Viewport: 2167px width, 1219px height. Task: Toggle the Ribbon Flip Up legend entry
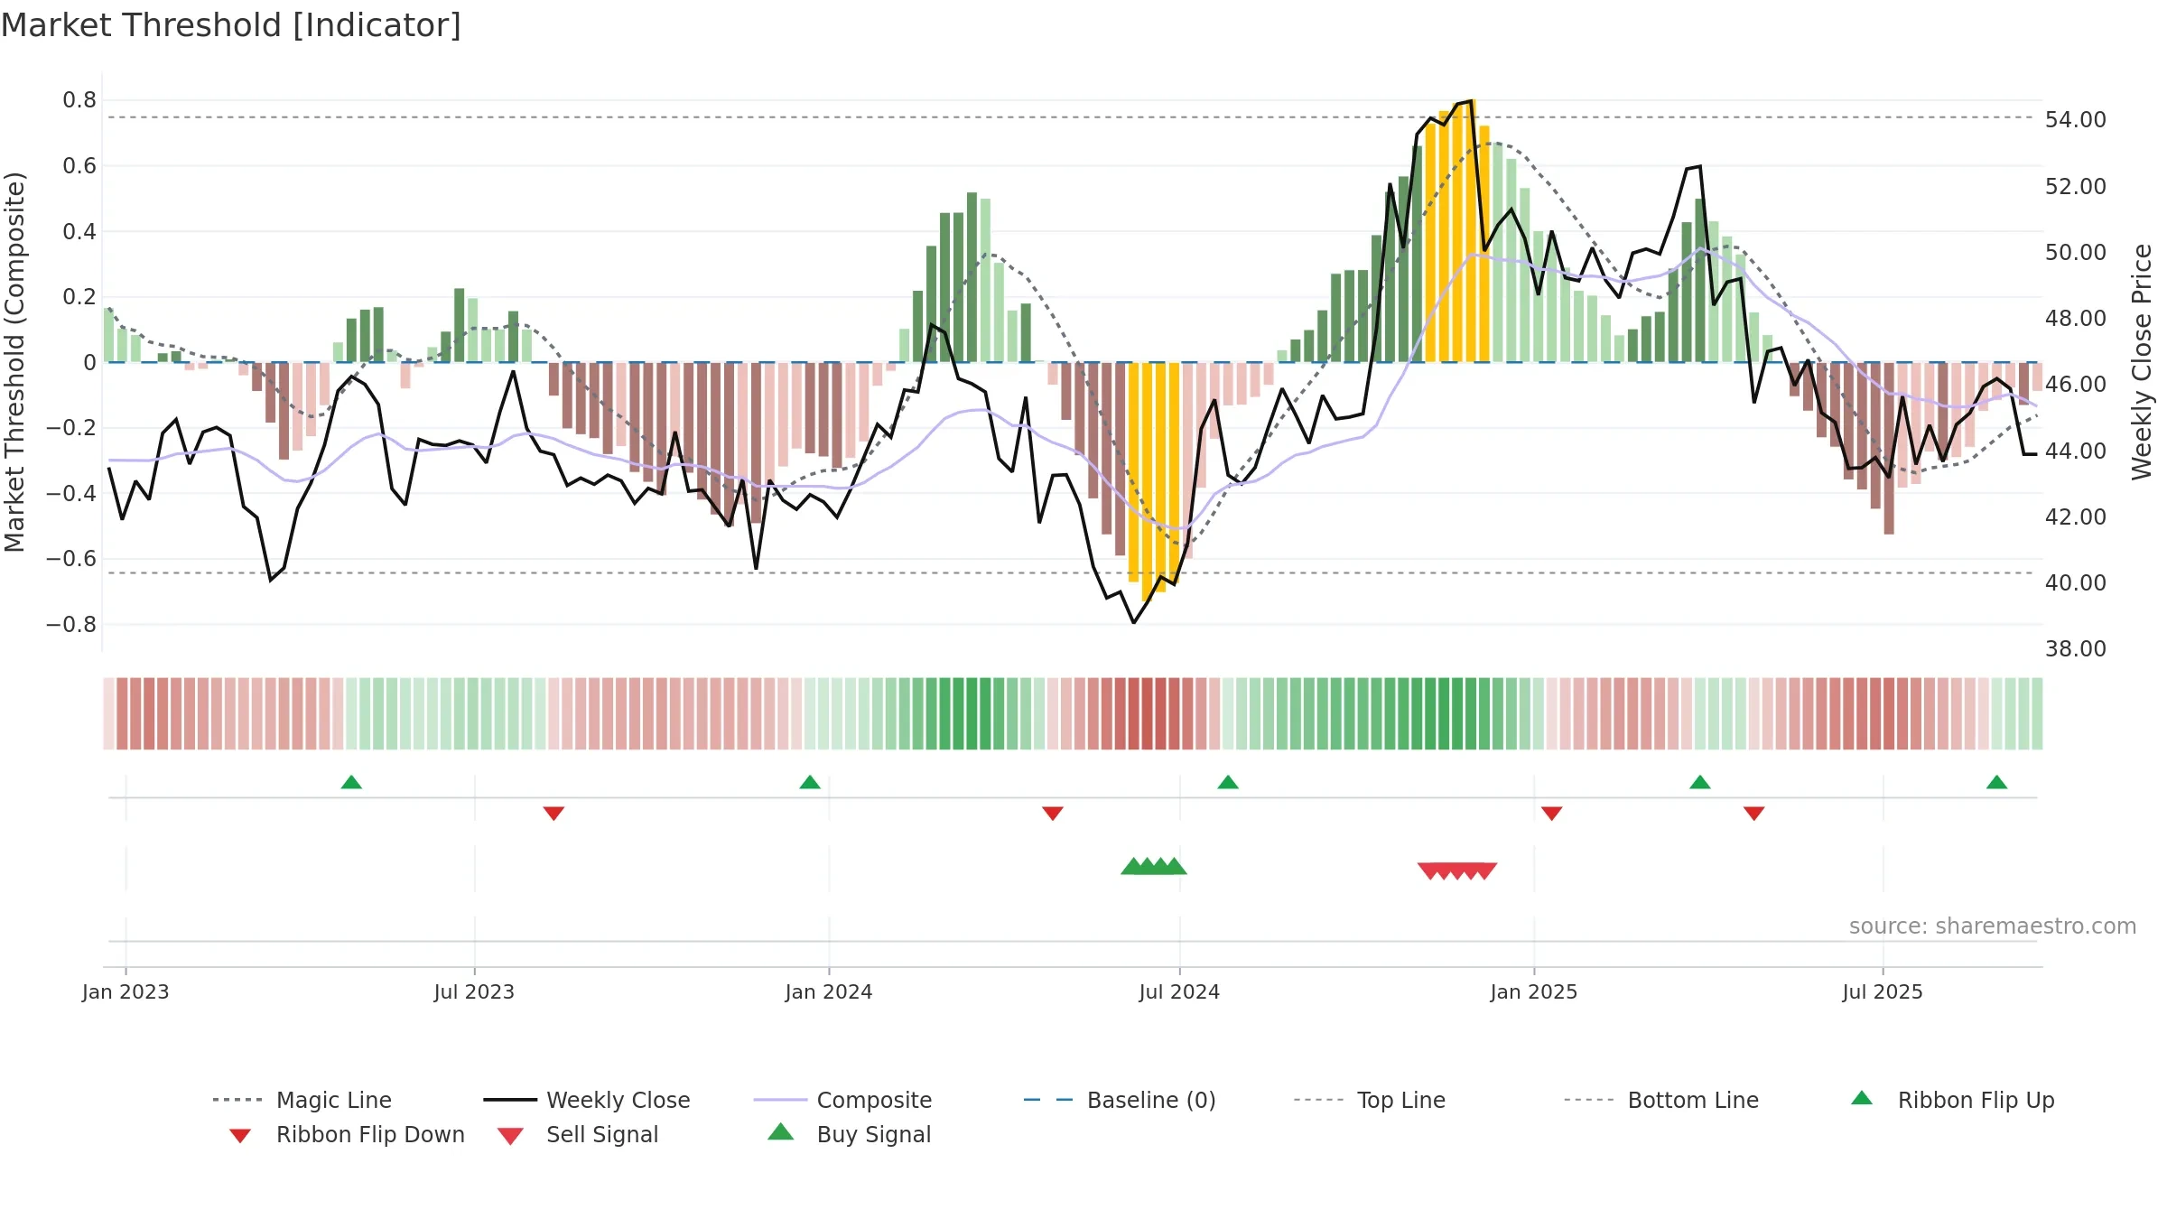click(1952, 1100)
